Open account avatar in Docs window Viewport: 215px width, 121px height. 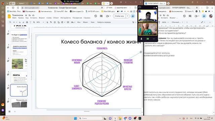tap(211, 16)
